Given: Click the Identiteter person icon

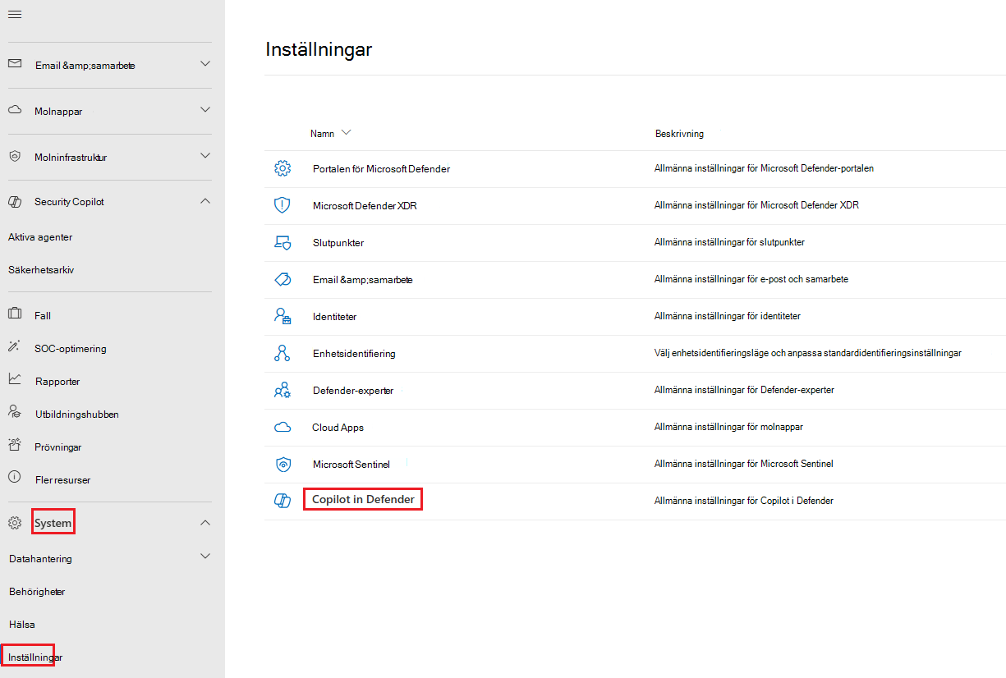Looking at the screenshot, I should tap(283, 316).
